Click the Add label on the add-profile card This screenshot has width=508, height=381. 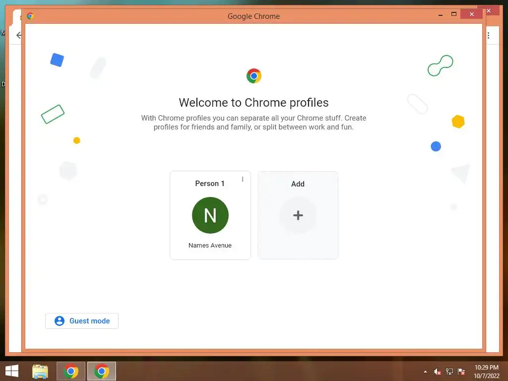tap(298, 184)
